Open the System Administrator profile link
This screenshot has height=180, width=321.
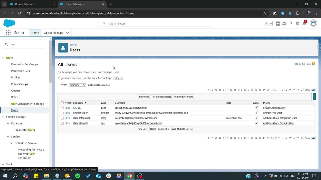click(274, 108)
